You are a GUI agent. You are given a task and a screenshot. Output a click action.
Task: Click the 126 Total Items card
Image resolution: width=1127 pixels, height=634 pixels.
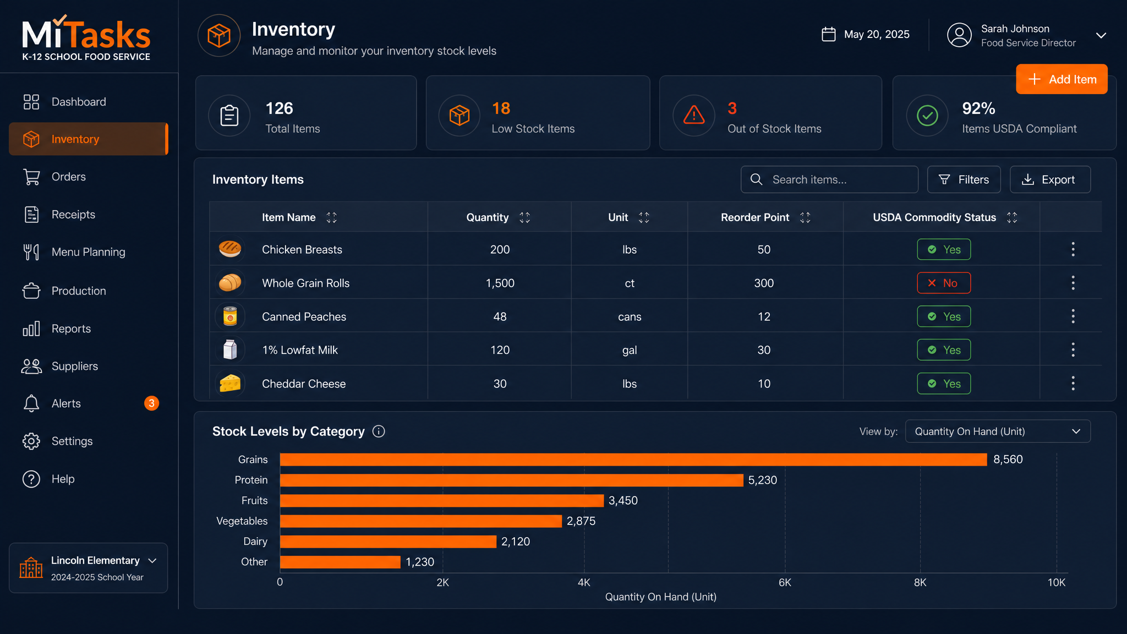306,113
